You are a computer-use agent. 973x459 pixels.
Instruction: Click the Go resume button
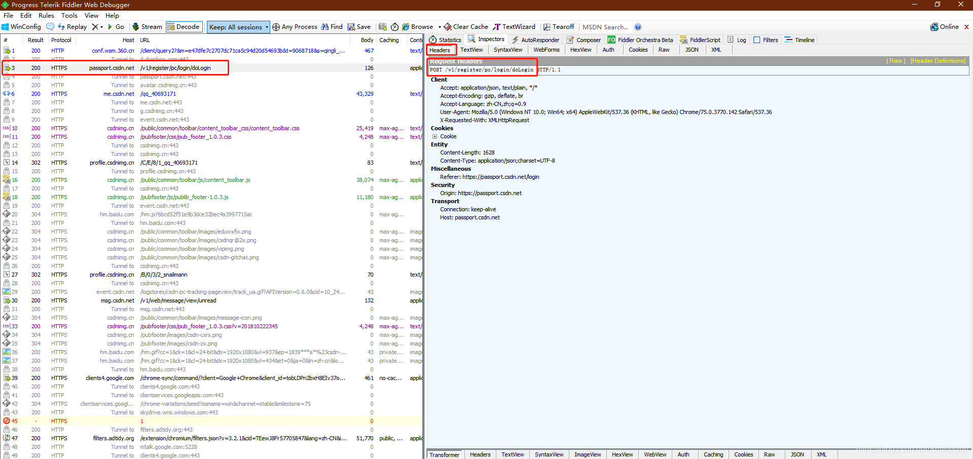point(116,27)
